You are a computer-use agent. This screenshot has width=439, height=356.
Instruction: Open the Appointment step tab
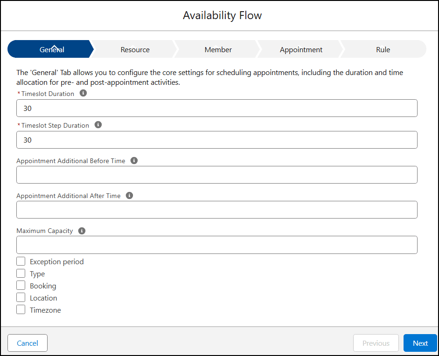click(301, 49)
